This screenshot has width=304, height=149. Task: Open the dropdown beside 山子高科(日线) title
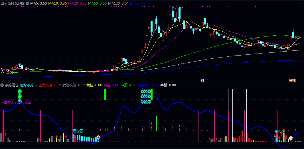coord(27,3)
